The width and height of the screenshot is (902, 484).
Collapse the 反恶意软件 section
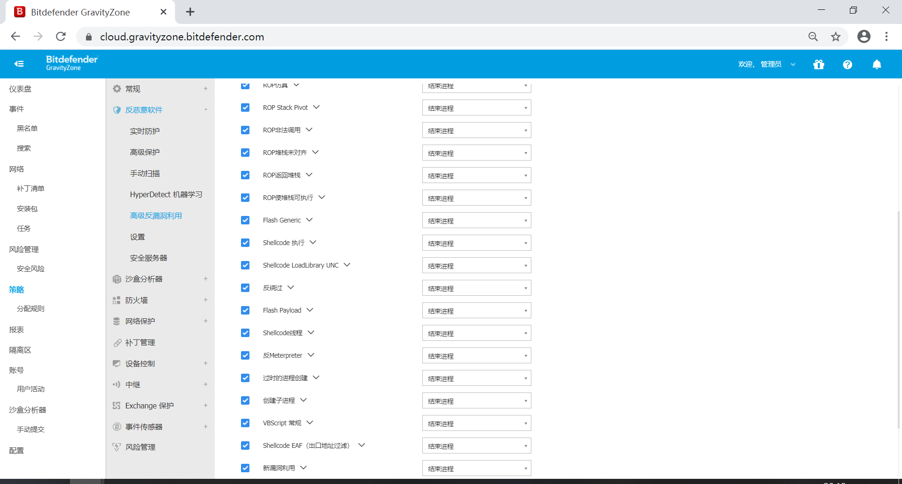(x=206, y=110)
